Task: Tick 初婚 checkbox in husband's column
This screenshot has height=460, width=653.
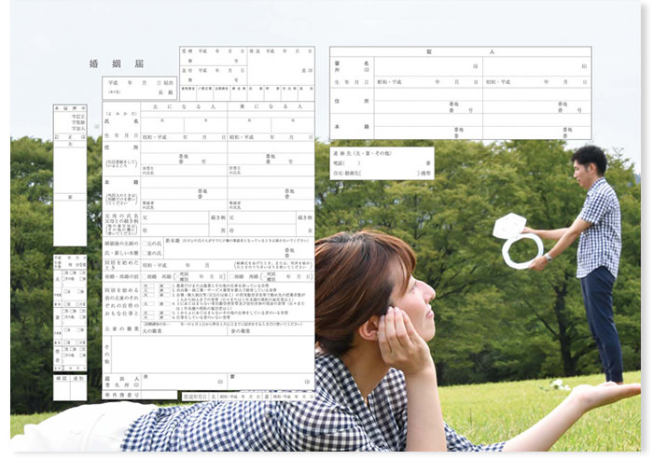Action: point(145,276)
